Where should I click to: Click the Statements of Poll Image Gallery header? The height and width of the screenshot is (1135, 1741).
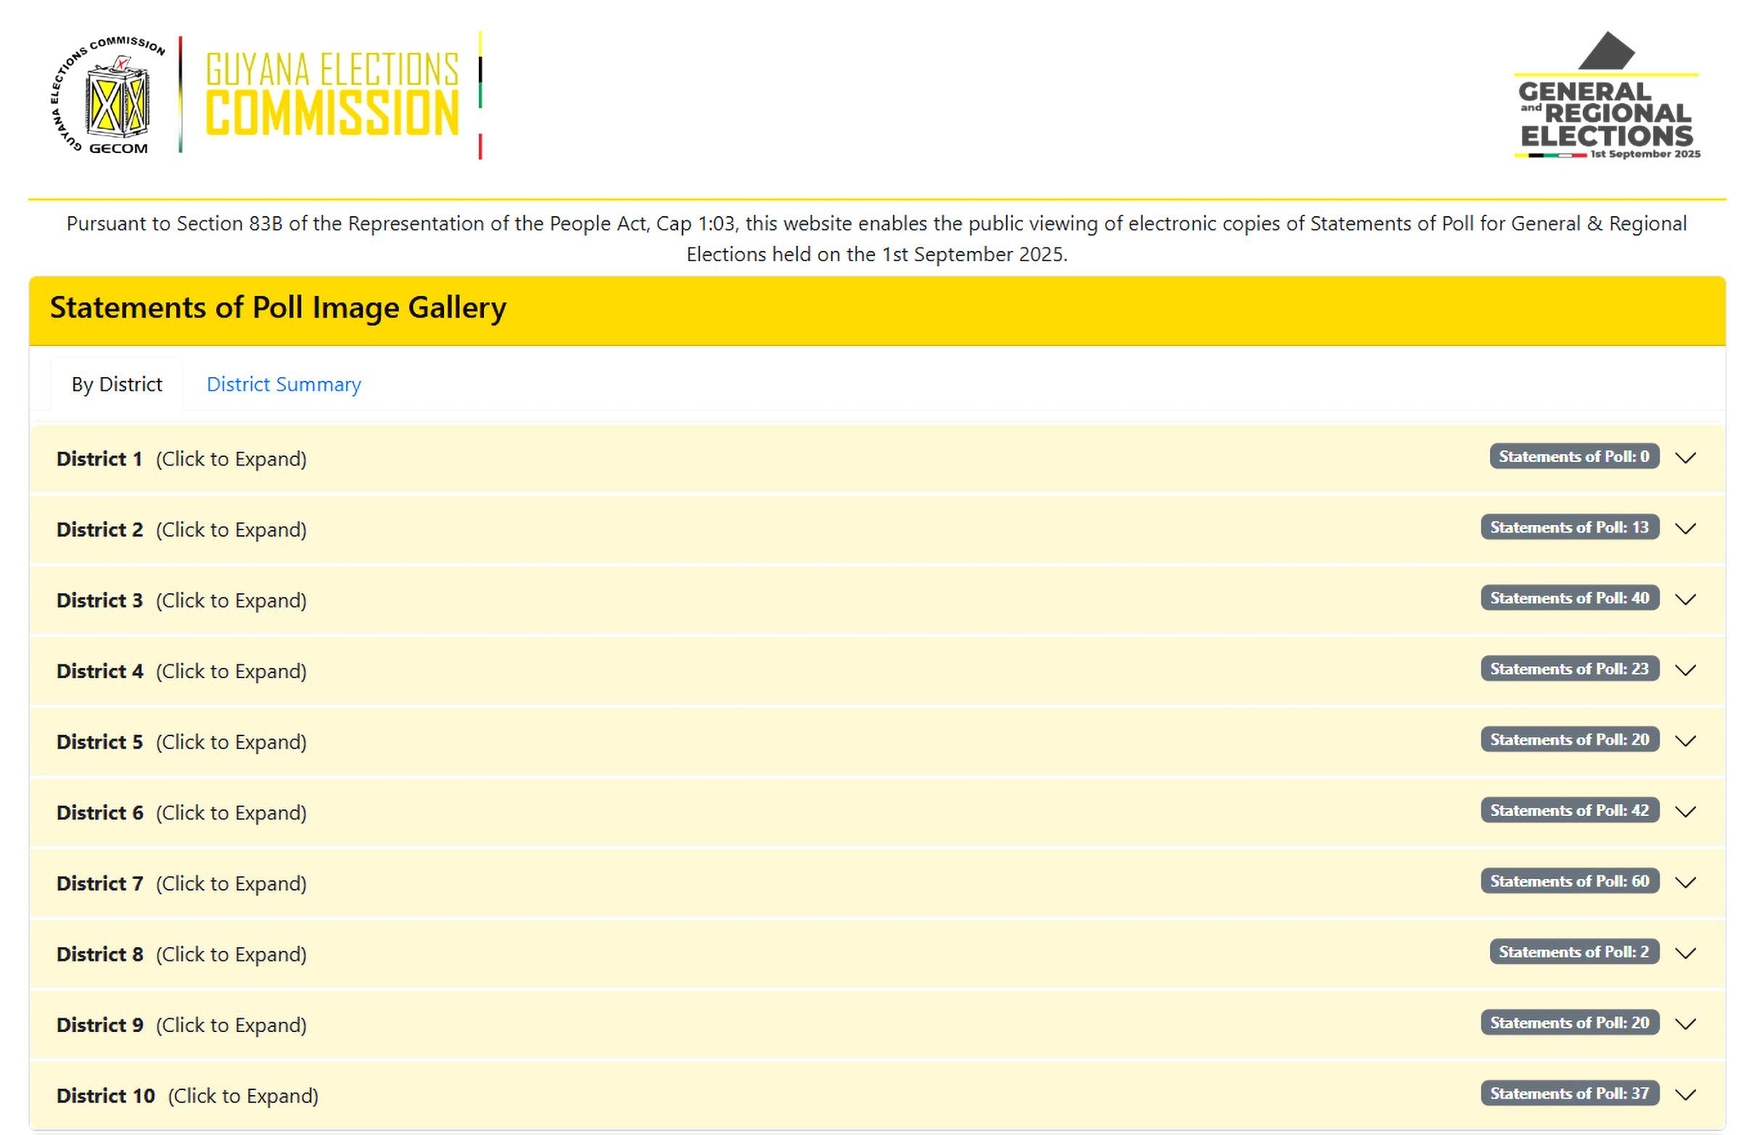pos(278,308)
